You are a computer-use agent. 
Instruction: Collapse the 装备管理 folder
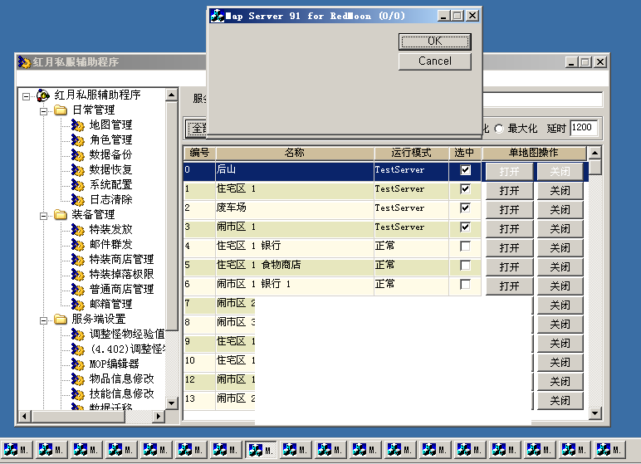44,214
